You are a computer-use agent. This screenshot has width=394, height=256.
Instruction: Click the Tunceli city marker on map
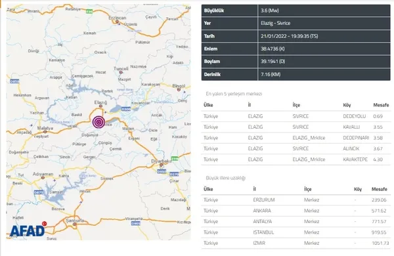pos(121,72)
